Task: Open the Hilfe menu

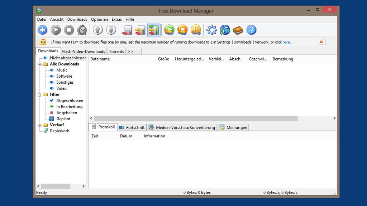Action: [x=130, y=19]
